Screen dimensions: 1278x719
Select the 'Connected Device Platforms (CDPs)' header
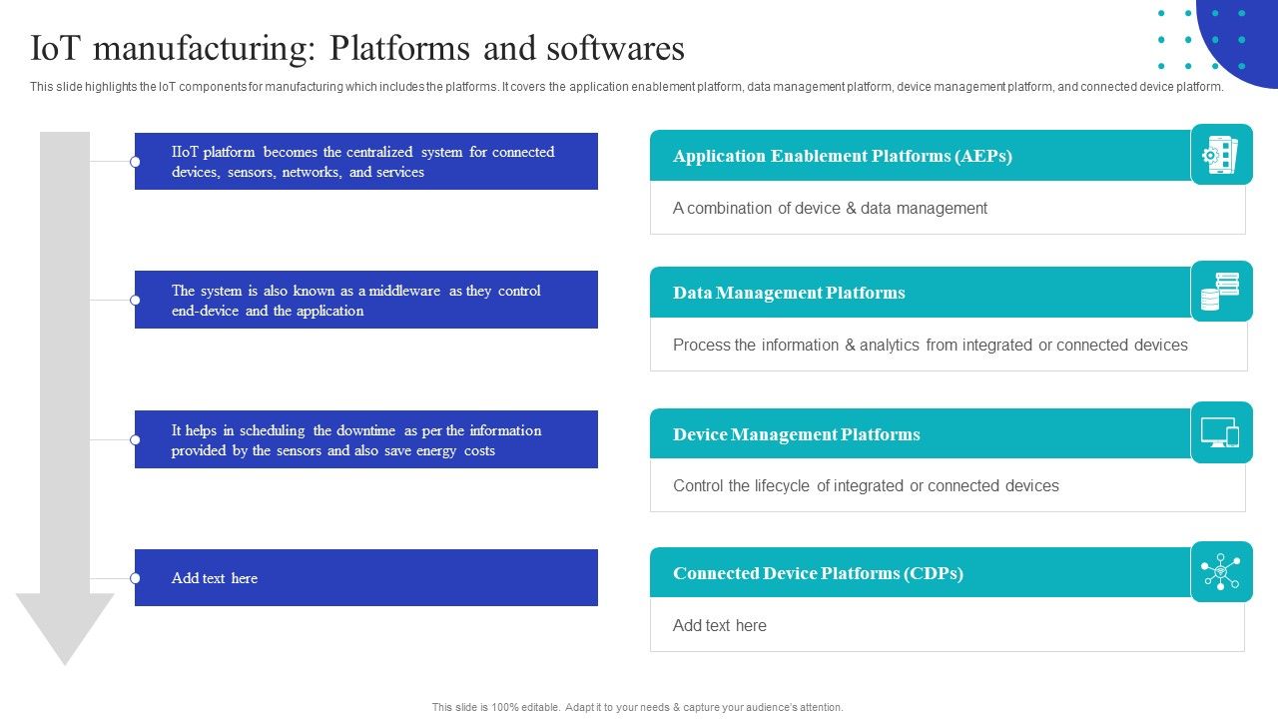click(921, 573)
